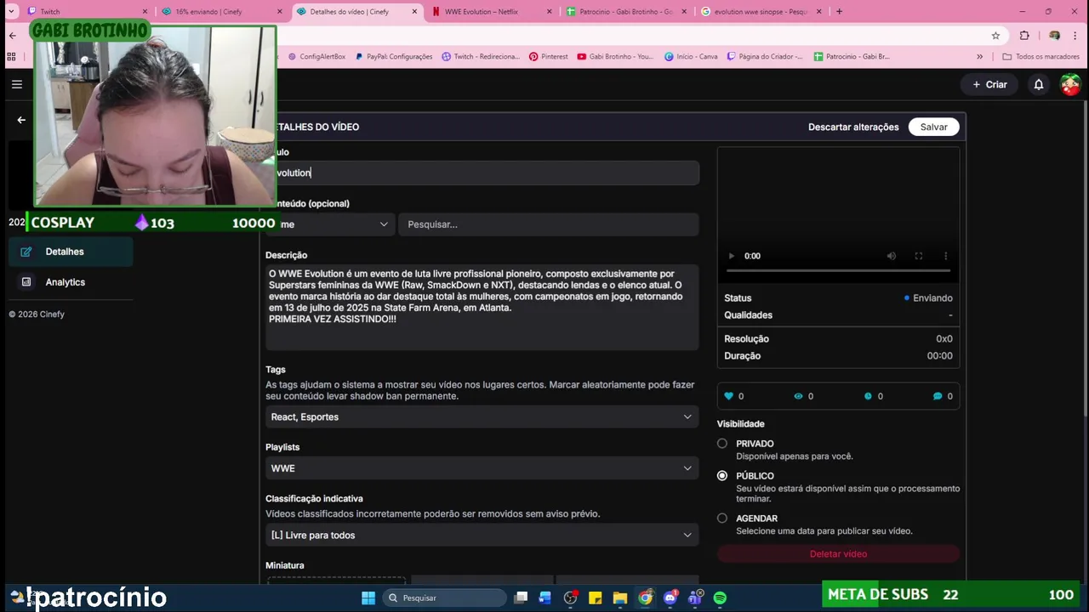Image resolution: width=1089 pixels, height=612 pixels.
Task: Click the video preview progress bar
Action: click(838, 270)
